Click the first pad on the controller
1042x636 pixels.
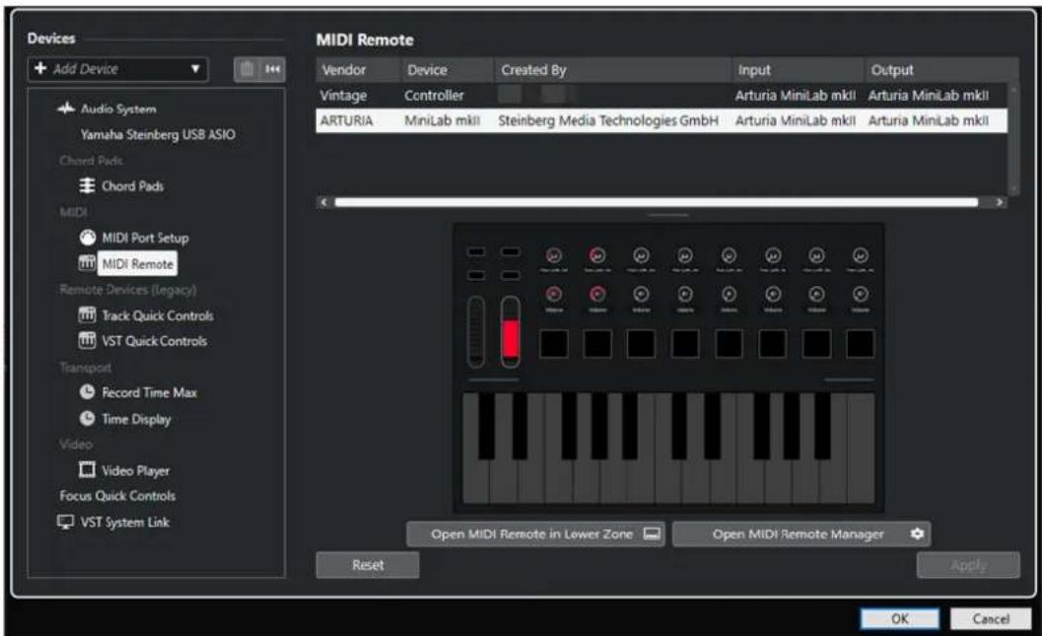(x=554, y=344)
